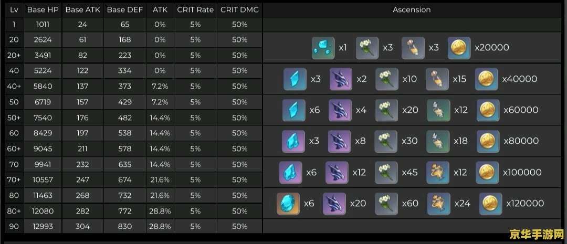Click the blue fragment icon beside x3
This screenshot has width=567, height=244.
pyautogui.click(x=295, y=79)
